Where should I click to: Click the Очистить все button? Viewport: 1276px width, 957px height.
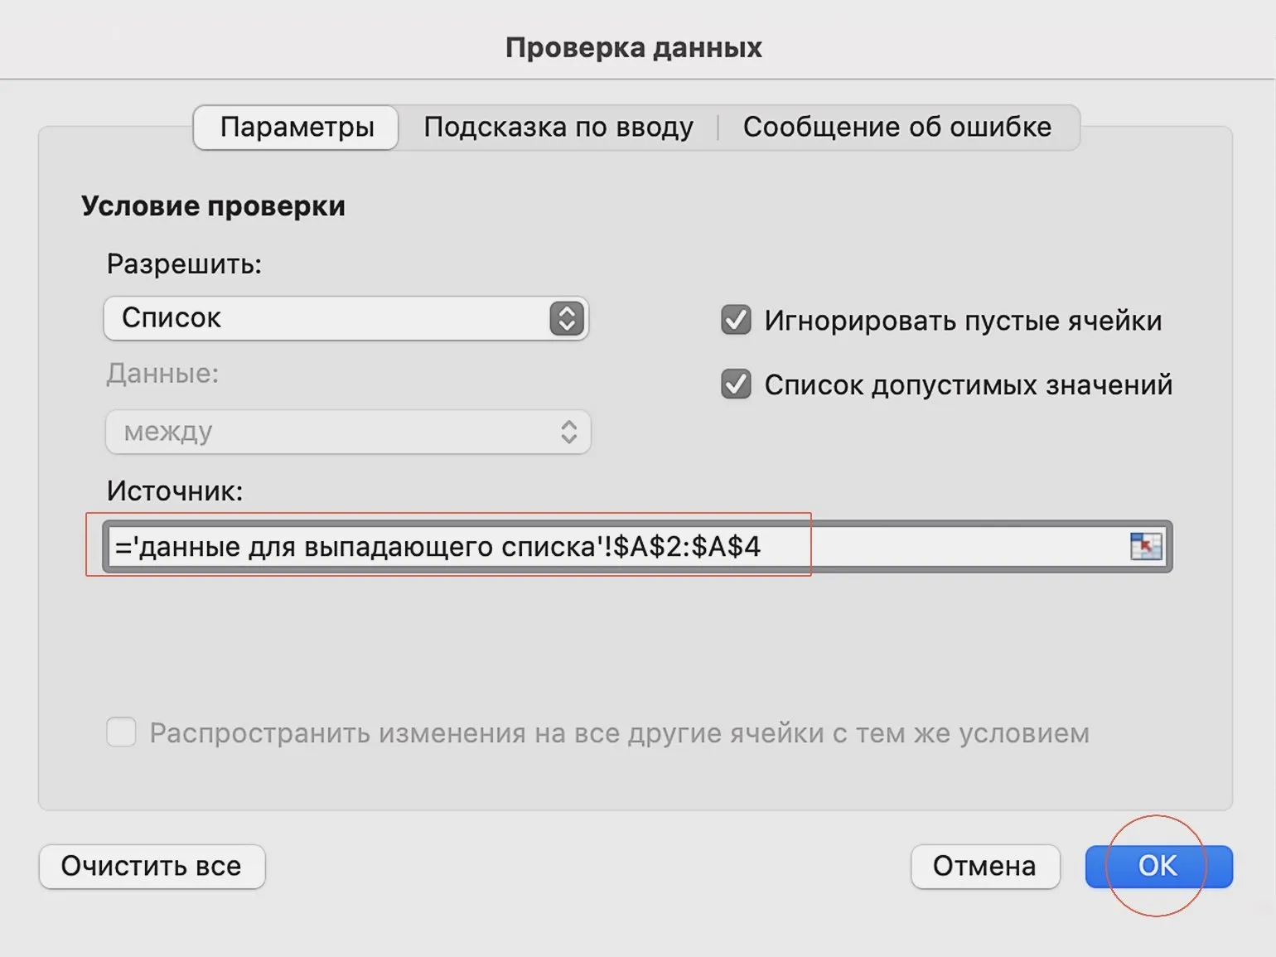[152, 866]
